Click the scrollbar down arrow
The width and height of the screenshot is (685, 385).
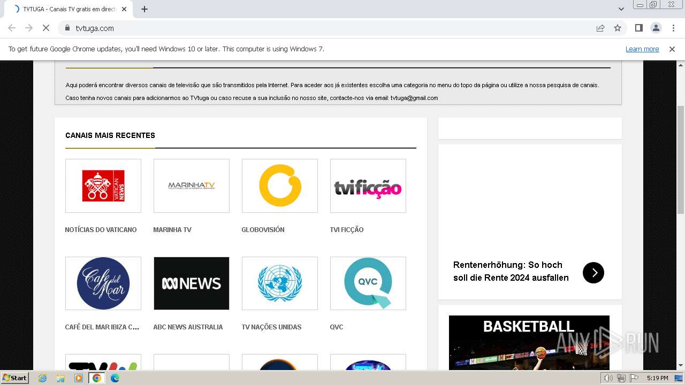coord(680,366)
